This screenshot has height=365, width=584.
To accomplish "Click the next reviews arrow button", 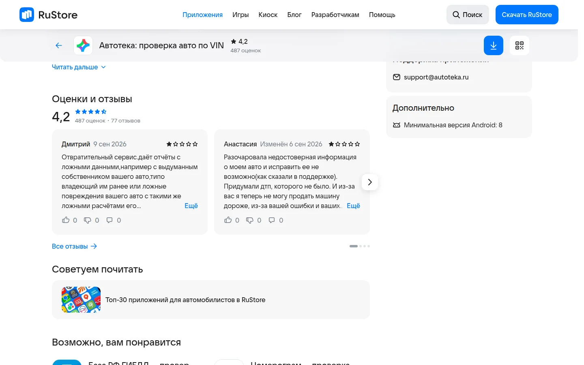I will click(x=370, y=182).
